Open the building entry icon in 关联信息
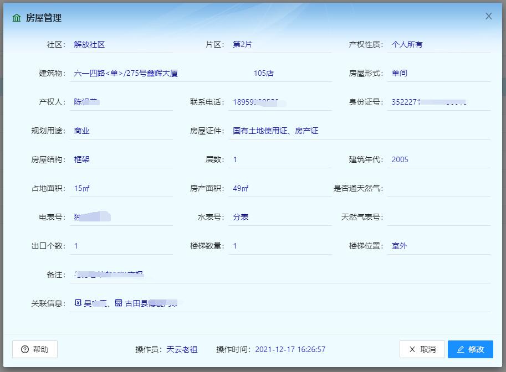 point(119,303)
